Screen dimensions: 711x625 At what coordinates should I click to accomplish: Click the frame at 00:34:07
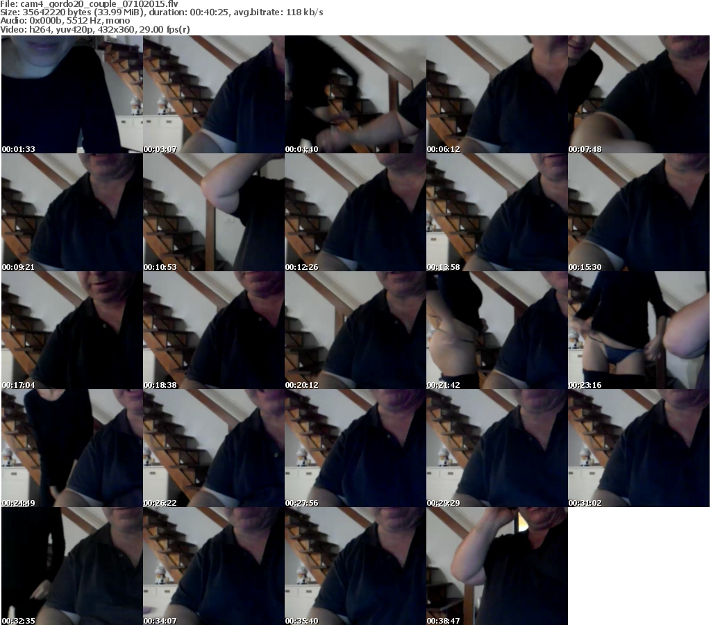coord(214,566)
